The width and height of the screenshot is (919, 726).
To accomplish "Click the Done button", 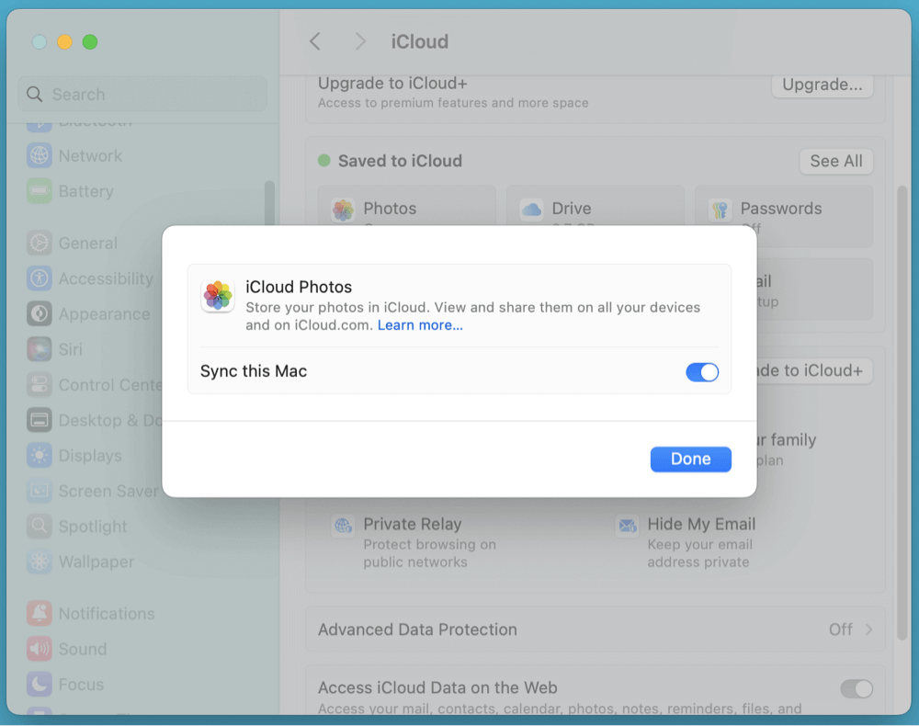I will [690, 459].
